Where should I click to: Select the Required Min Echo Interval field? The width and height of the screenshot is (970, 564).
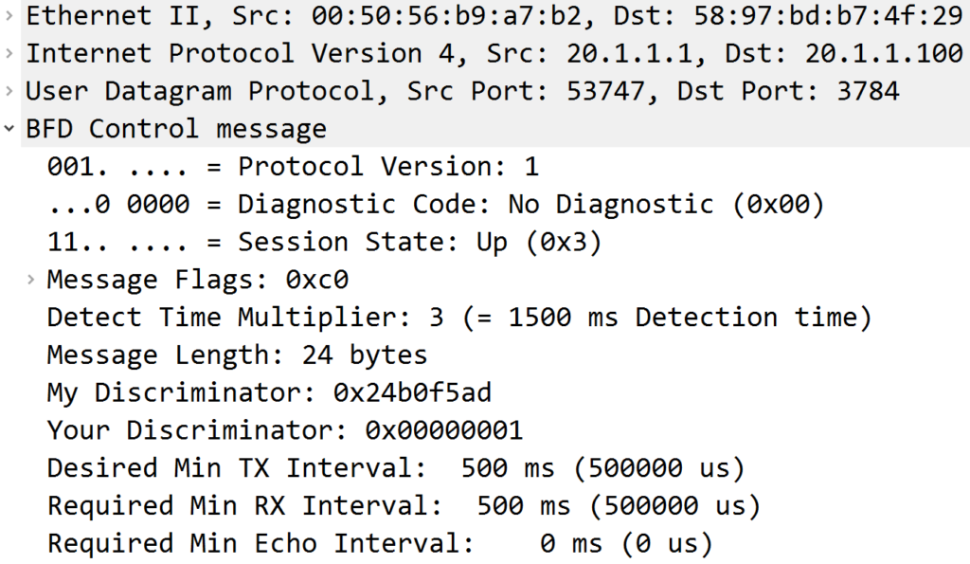[x=379, y=544]
